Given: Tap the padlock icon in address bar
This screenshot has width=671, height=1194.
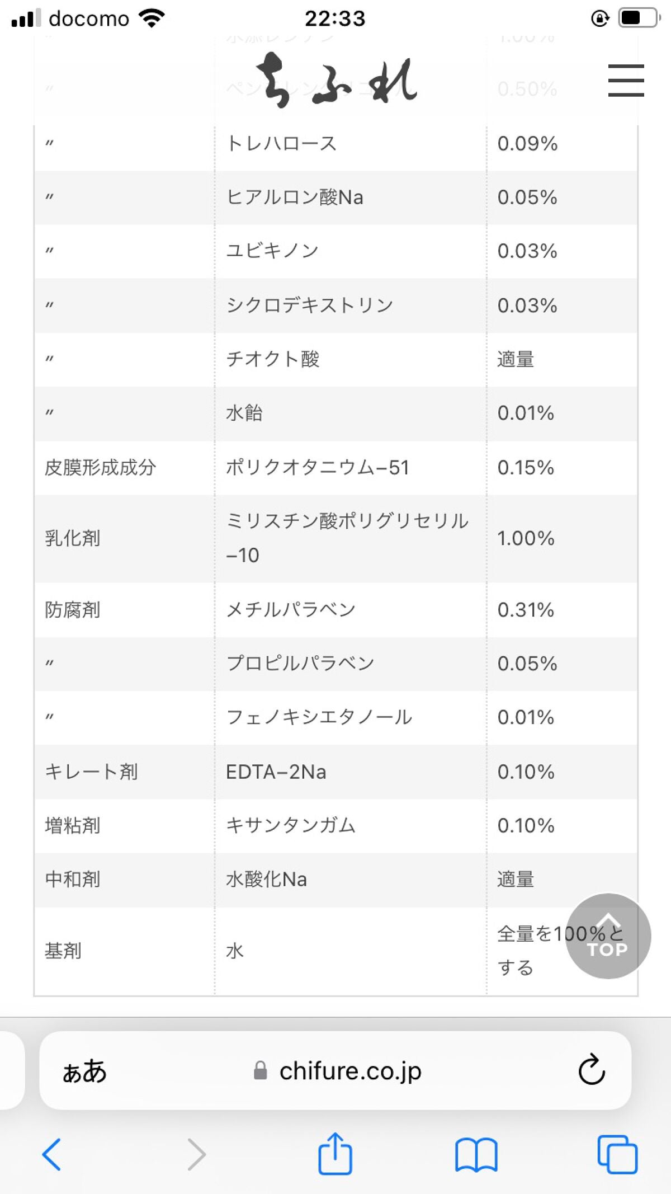Looking at the screenshot, I should point(260,1071).
